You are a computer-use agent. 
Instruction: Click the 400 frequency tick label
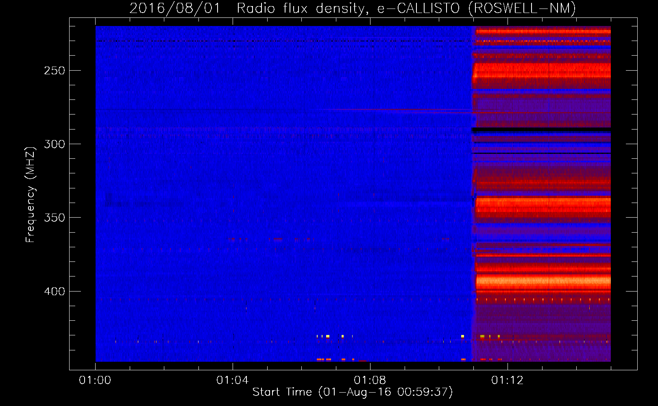[x=54, y=292]
